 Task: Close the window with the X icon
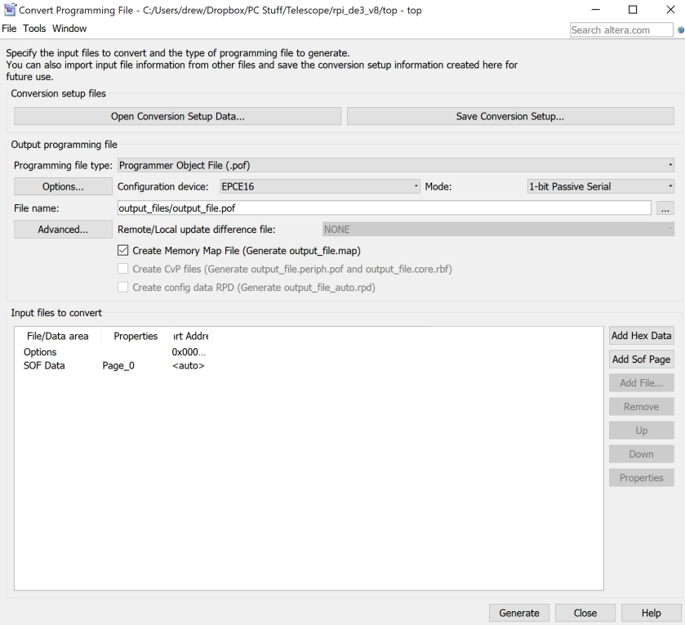coord(670,10)
